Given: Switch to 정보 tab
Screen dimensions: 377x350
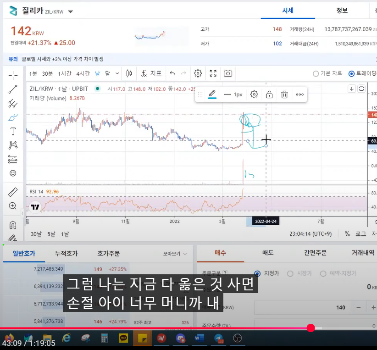Looking at the screenshot, I should pos(342,11).
